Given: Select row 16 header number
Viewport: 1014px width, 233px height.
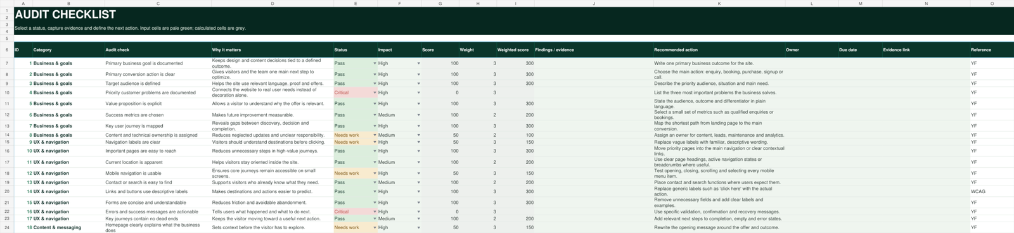Looking at the screenshot, I should (x=7, y=151).
